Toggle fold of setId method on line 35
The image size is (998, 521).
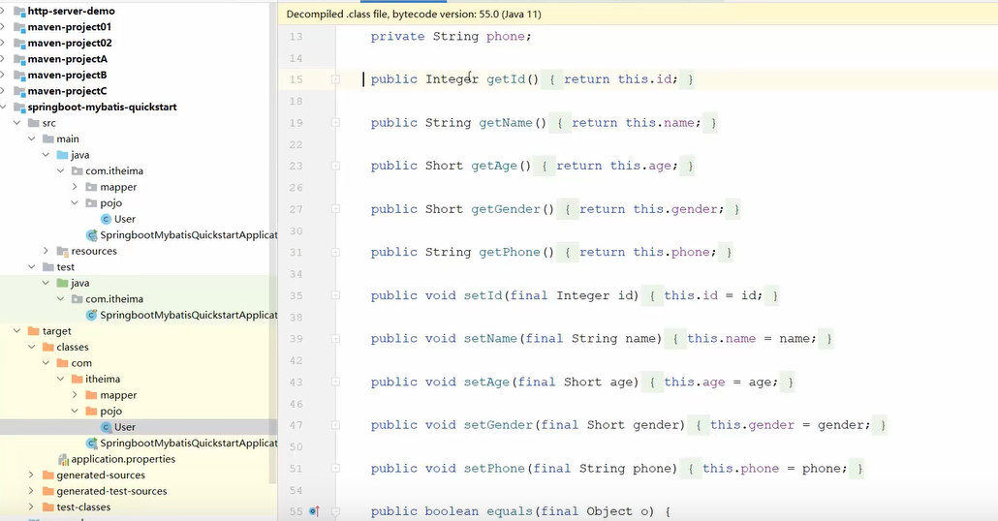pos(335,295)
